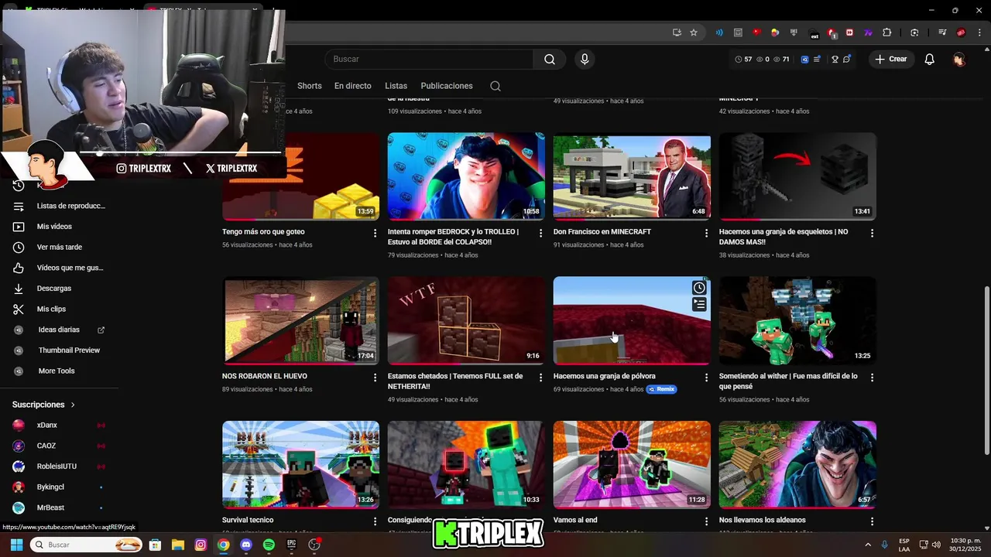Switch to the Publicaciones tab

point(447,86)
